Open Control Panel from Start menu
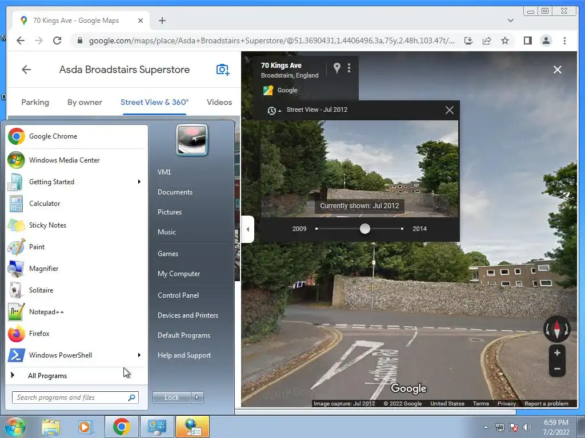Viewport: 585px width, 438px height. [178, 295]
